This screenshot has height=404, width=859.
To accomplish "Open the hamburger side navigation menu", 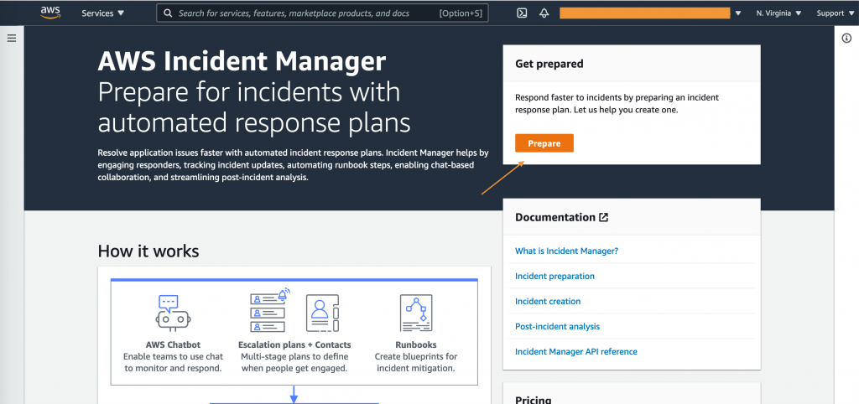I will click(x=12, y=39).
